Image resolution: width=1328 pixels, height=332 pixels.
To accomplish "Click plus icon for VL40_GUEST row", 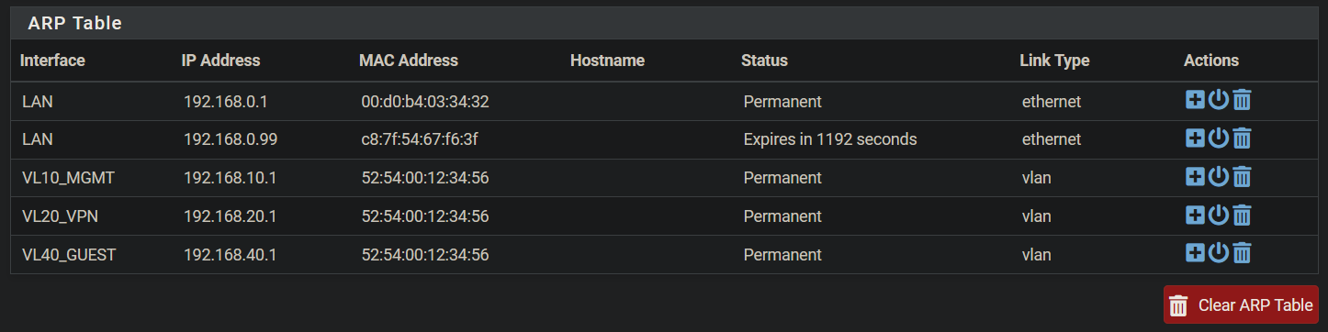I will click(x=1195, y=253).
